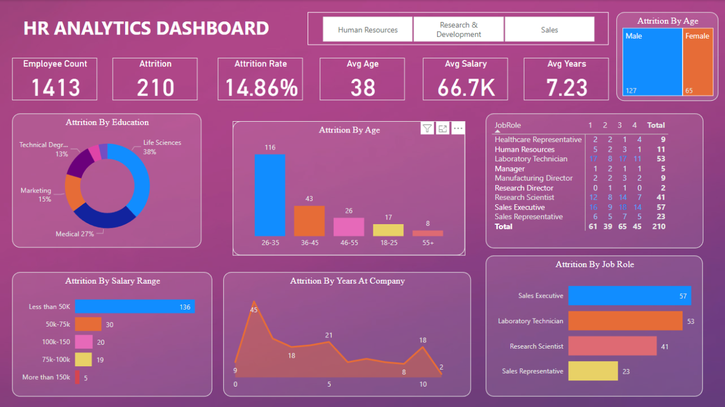Image resolution: width=725 pixels, height=407 pixels.
Task: Click the Laboratory Technician row in matrix
Action: (x=531, y=159)
